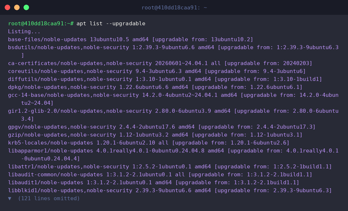Click the krb5-locales package line
348x211 pixels.
[149, 143]
